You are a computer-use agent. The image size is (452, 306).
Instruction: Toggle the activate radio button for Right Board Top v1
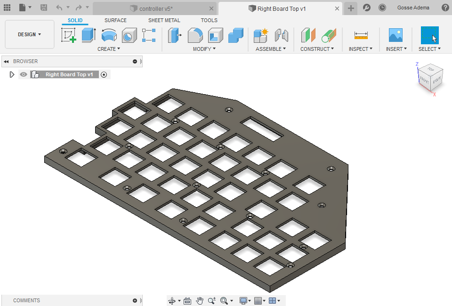104,74
